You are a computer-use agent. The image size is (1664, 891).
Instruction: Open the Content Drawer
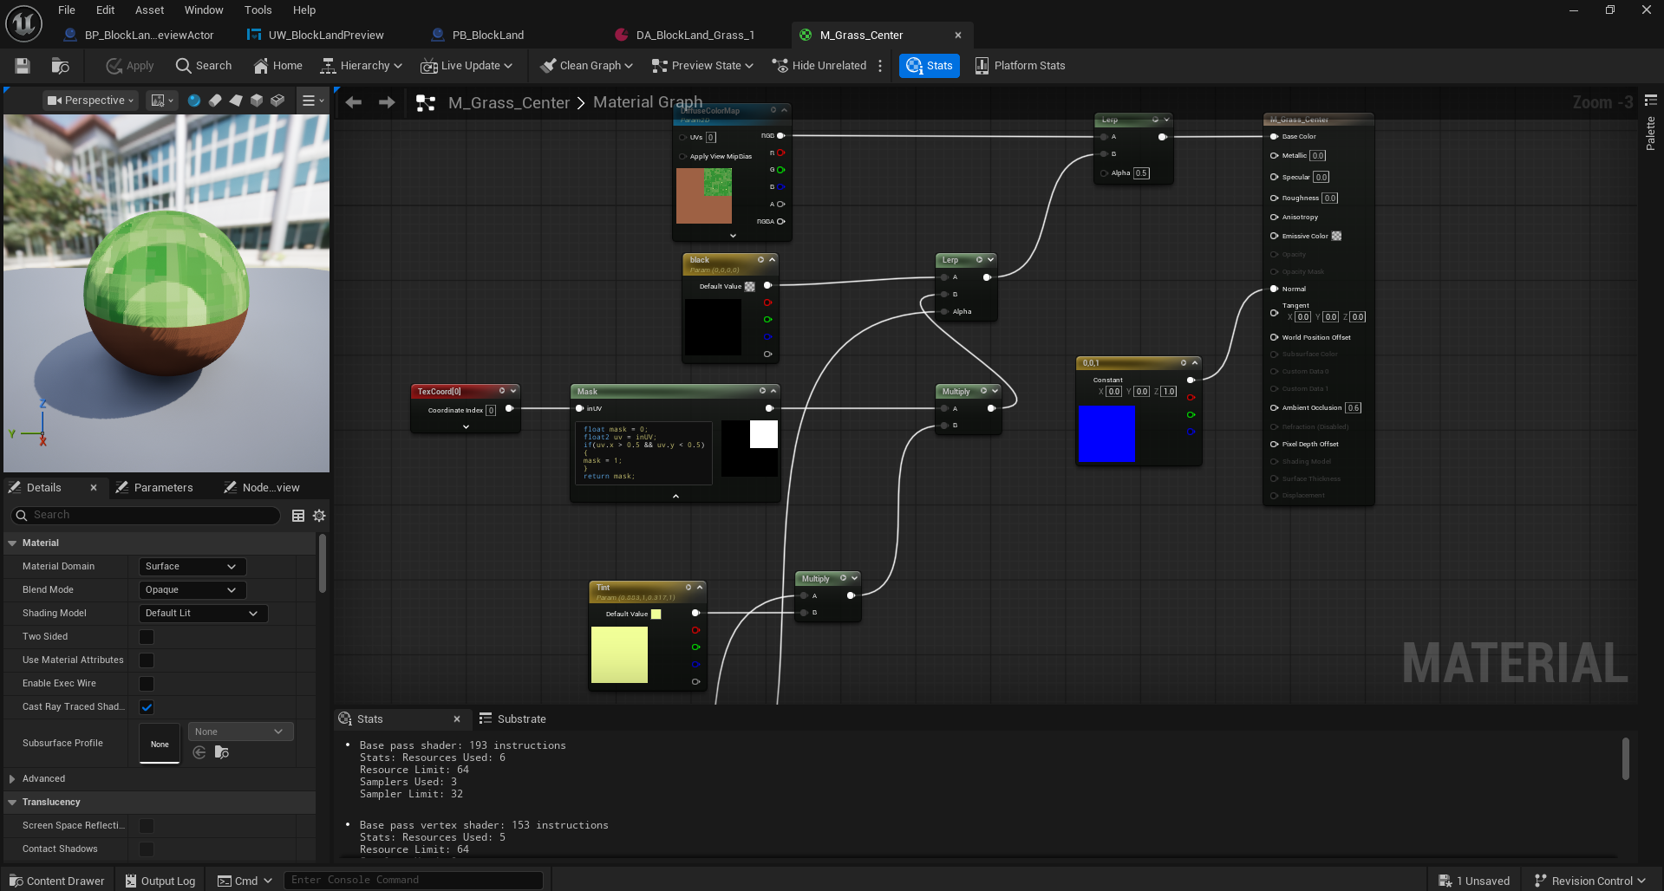[56, 881]
